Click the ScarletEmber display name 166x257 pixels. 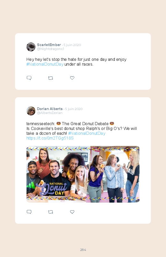pos(49,45)
